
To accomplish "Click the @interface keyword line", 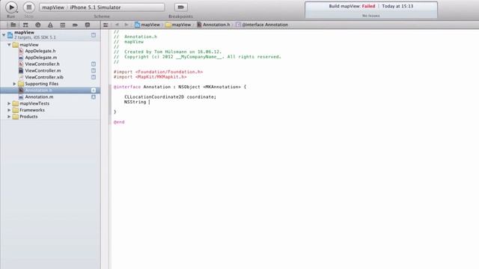I will (180, 87).
